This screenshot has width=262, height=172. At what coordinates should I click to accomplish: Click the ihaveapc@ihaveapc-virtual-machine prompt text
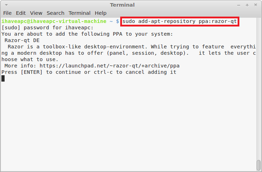(54, 21)
